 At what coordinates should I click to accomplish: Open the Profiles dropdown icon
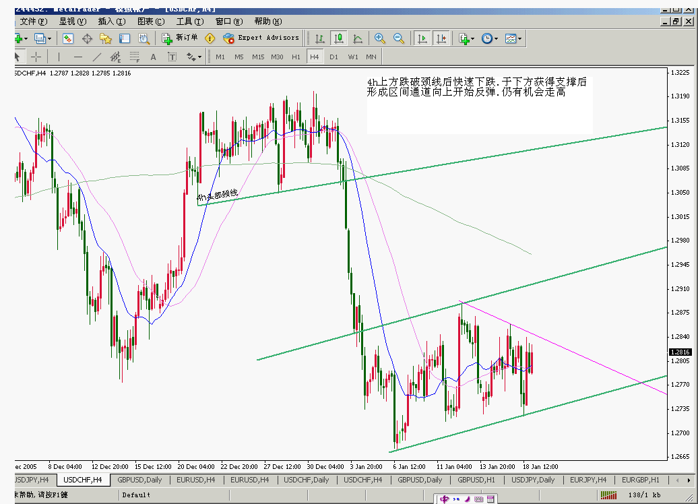[x=42, y=38]
